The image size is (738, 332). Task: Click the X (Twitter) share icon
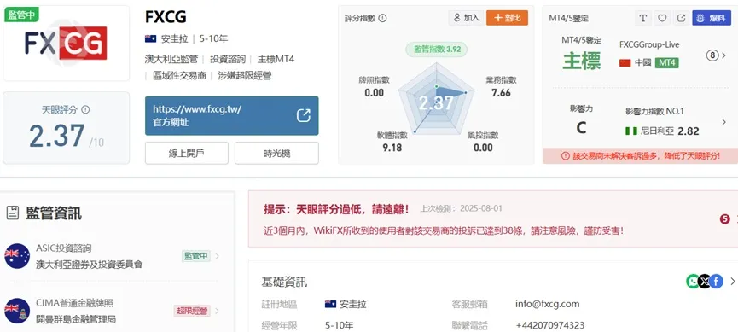coord(704,282)
